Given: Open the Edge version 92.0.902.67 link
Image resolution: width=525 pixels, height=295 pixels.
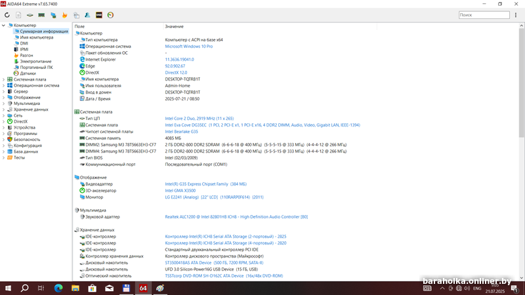Looking at the screenshot, I should (x=175, y=66).
